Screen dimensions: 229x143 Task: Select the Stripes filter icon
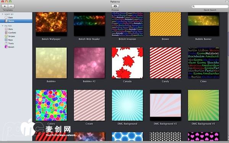coord(6,36)
